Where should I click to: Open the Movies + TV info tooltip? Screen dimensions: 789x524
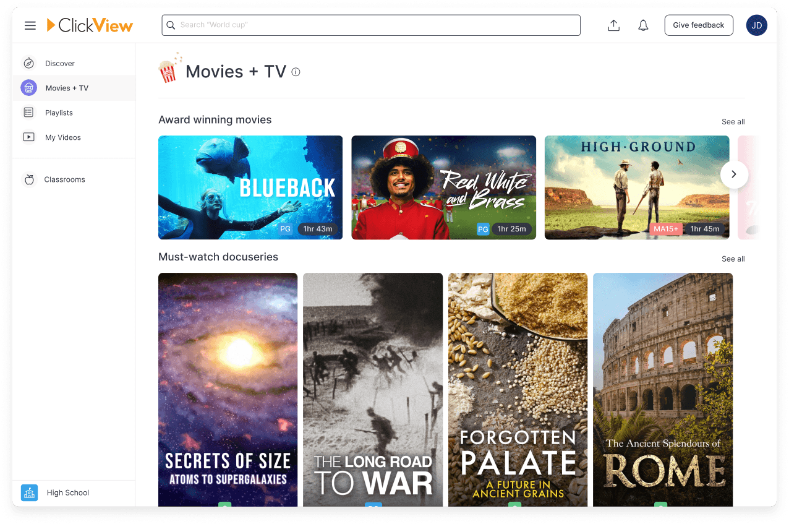(296, 72)
